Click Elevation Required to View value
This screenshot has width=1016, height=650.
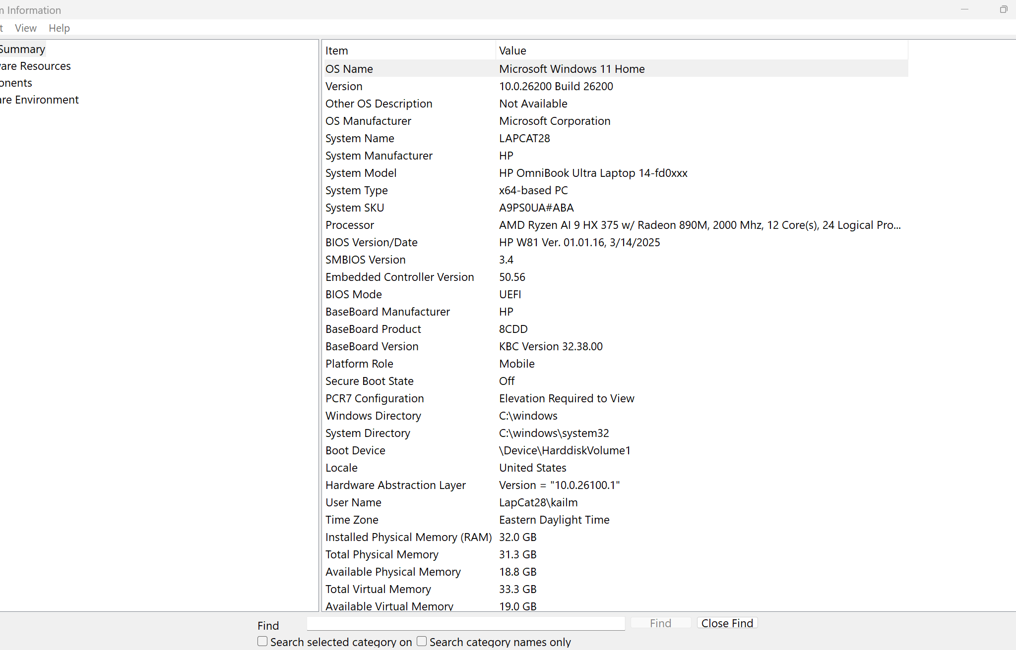[567, 398]
